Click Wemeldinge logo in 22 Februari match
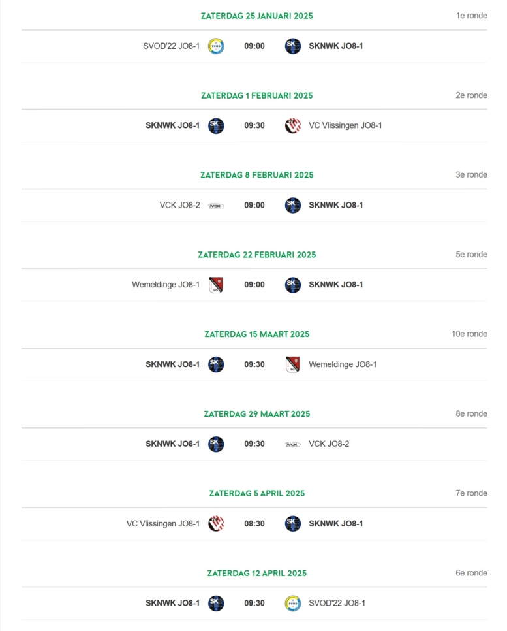This screenshot has height=631, width=507. pos(216,285)
